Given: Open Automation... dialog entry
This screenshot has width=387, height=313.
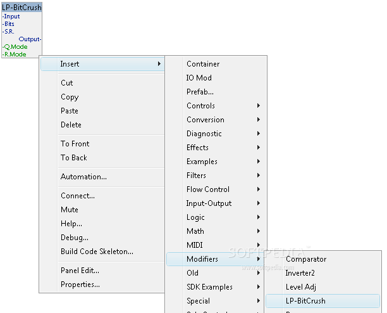Looking at the screenshot, I should point(102,177).
